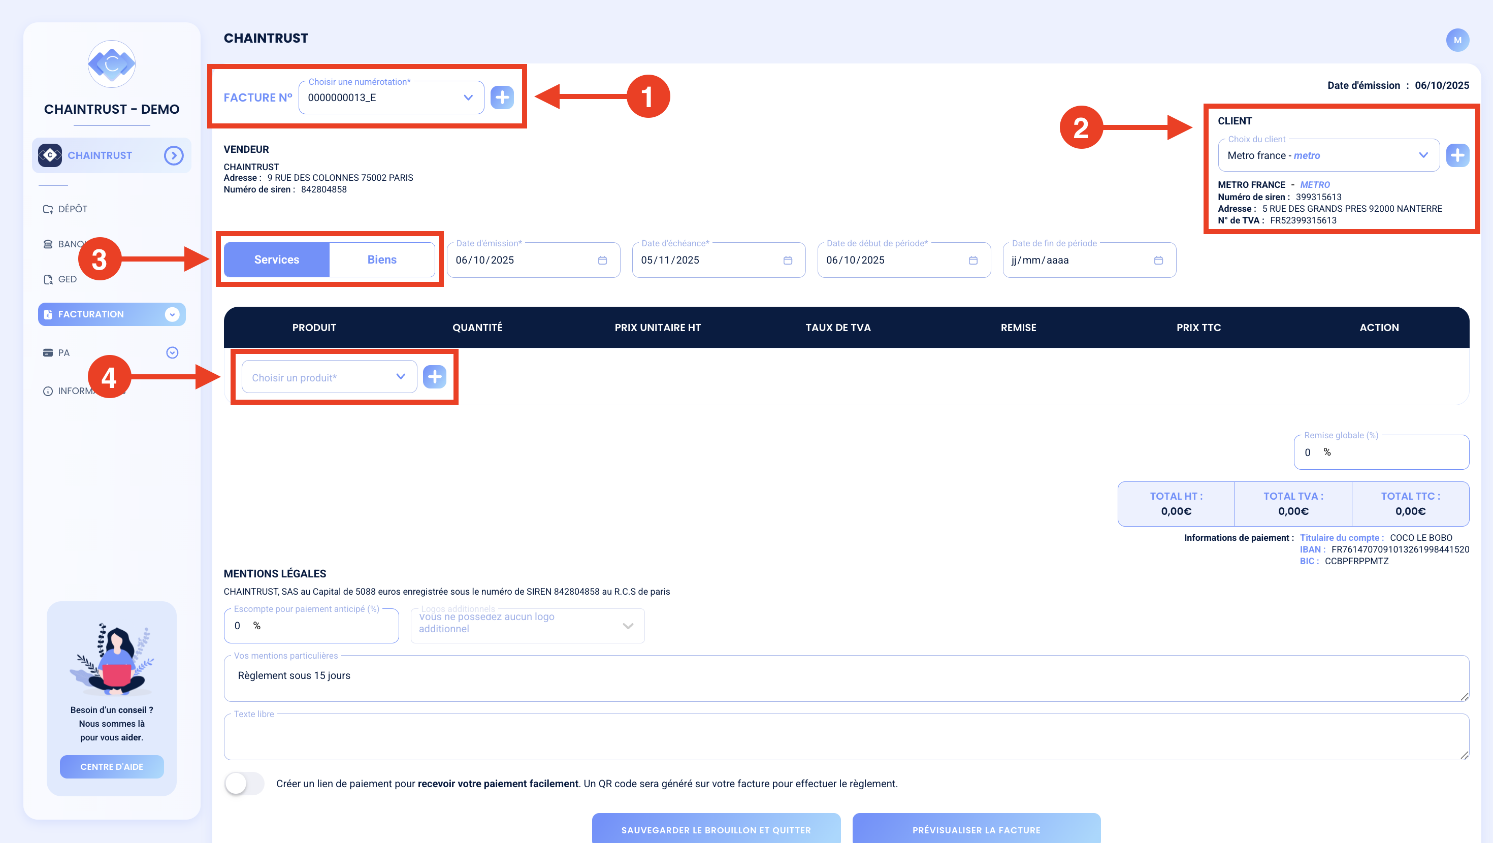Expand the PA sidebar section
1493x843 pixels.
click(172, 352)
